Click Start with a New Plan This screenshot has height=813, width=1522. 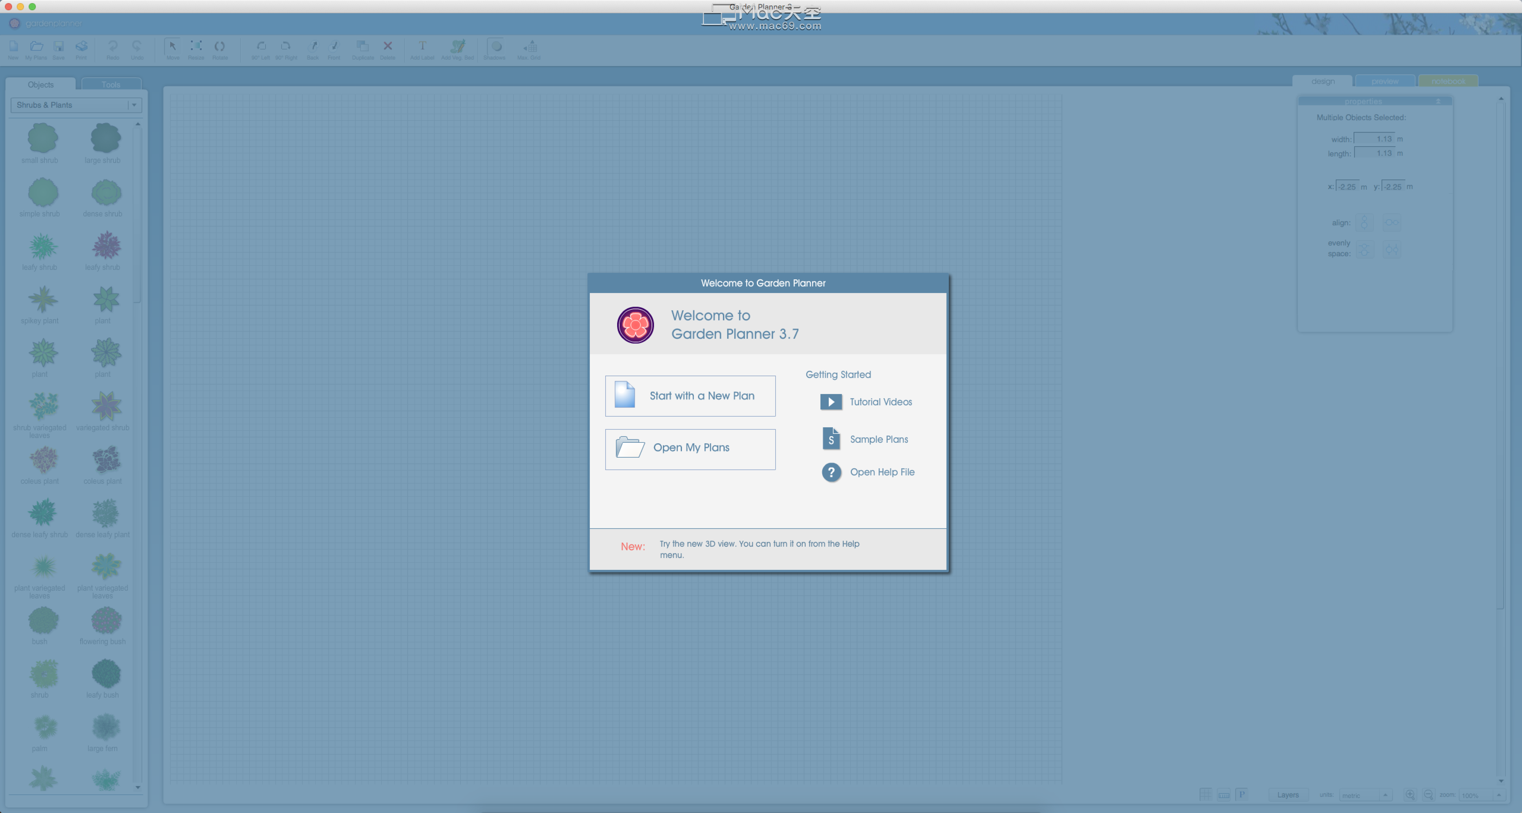click(x=690, y=396)
